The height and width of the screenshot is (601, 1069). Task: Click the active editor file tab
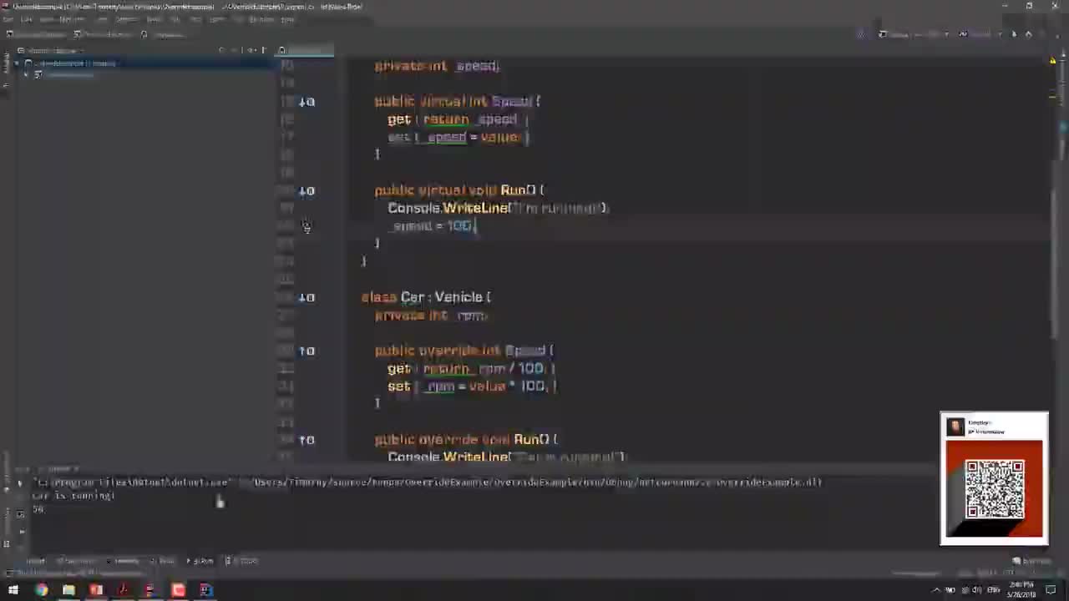tap(305, 51)
